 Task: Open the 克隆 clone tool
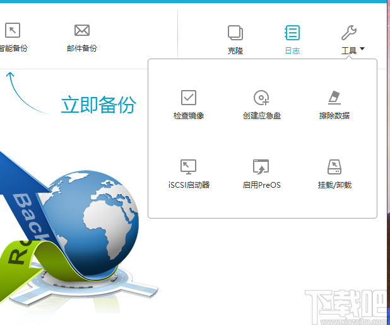235,33
